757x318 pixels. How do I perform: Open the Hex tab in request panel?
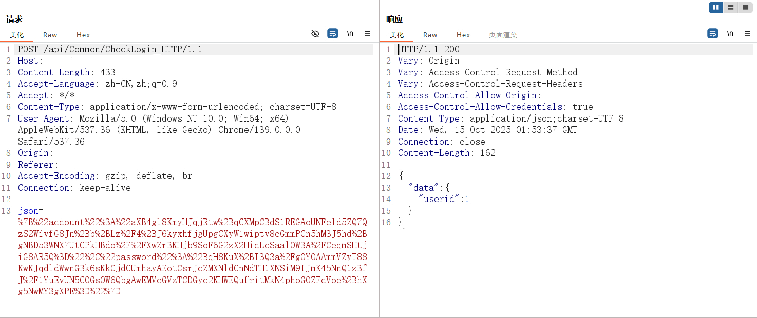[83, 35]
